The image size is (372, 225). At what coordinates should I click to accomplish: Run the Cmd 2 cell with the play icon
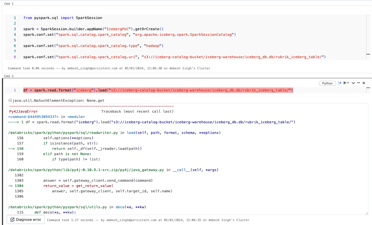pos(345,83)
